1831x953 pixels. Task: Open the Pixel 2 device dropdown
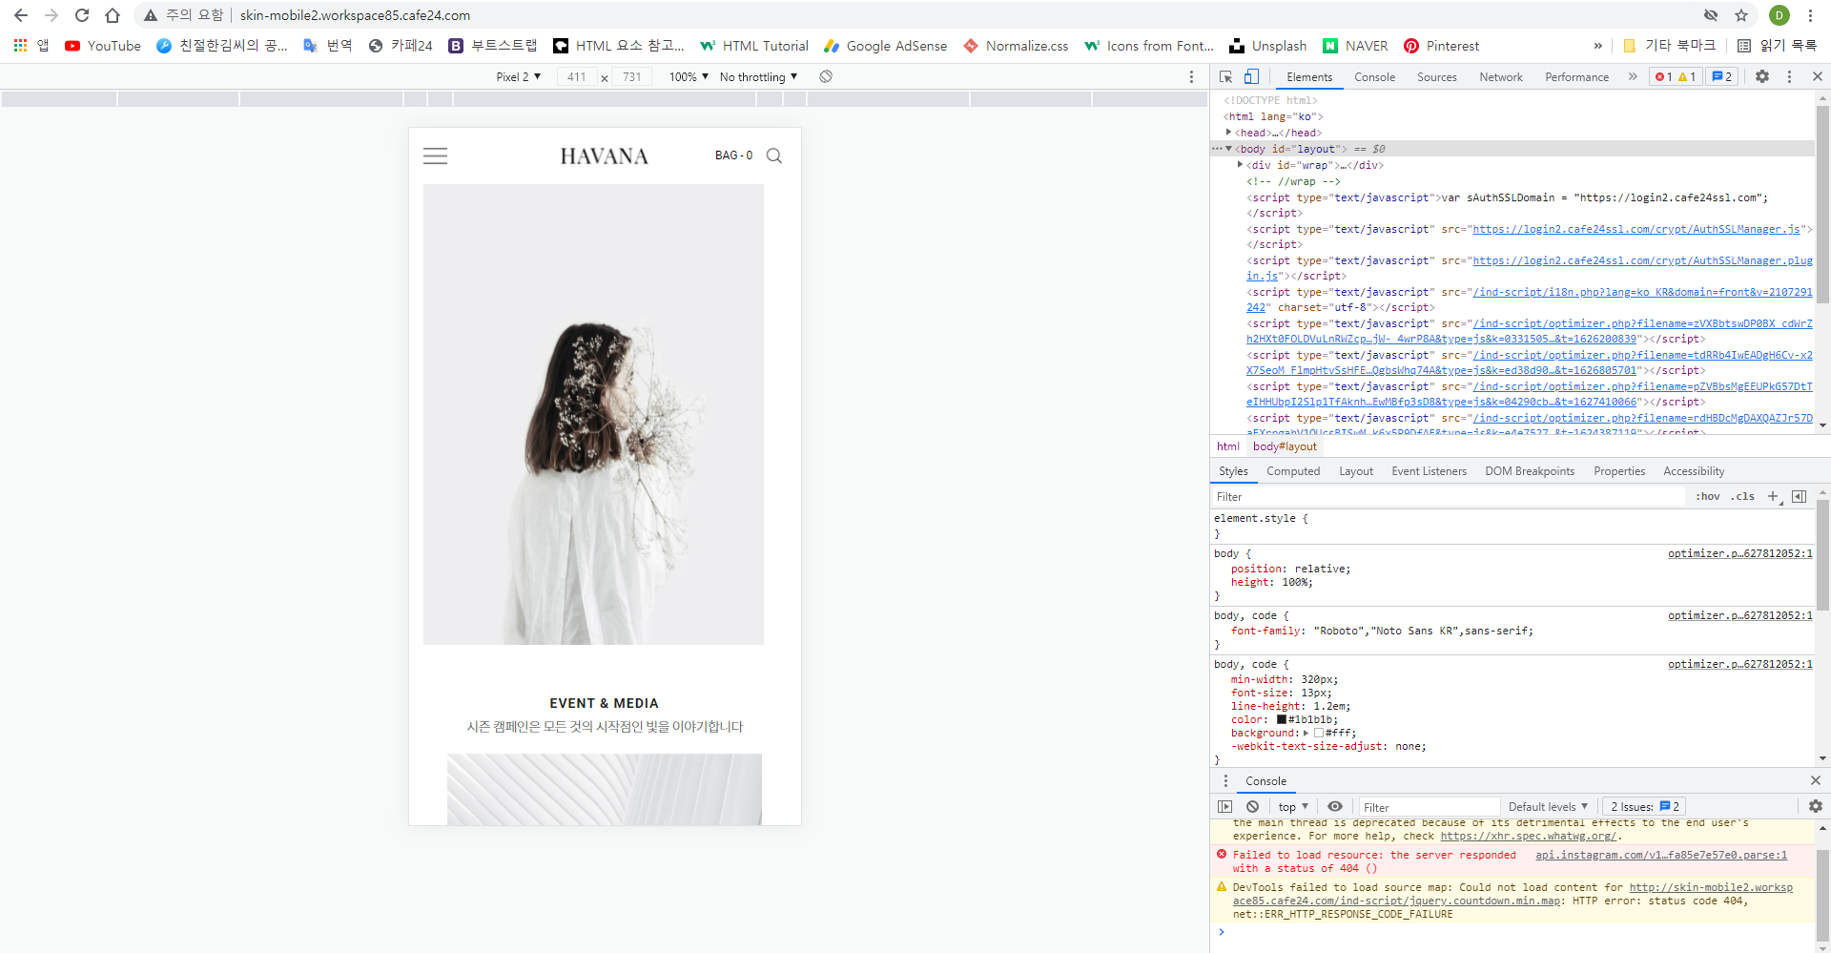point(519,77)
